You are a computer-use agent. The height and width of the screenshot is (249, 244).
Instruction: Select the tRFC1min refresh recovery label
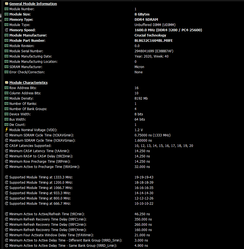tap(48, 219)
